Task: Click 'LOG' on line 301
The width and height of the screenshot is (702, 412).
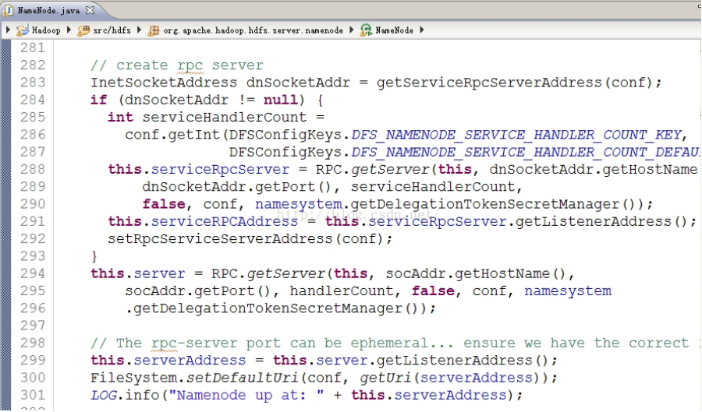Action: coord(103,395)
